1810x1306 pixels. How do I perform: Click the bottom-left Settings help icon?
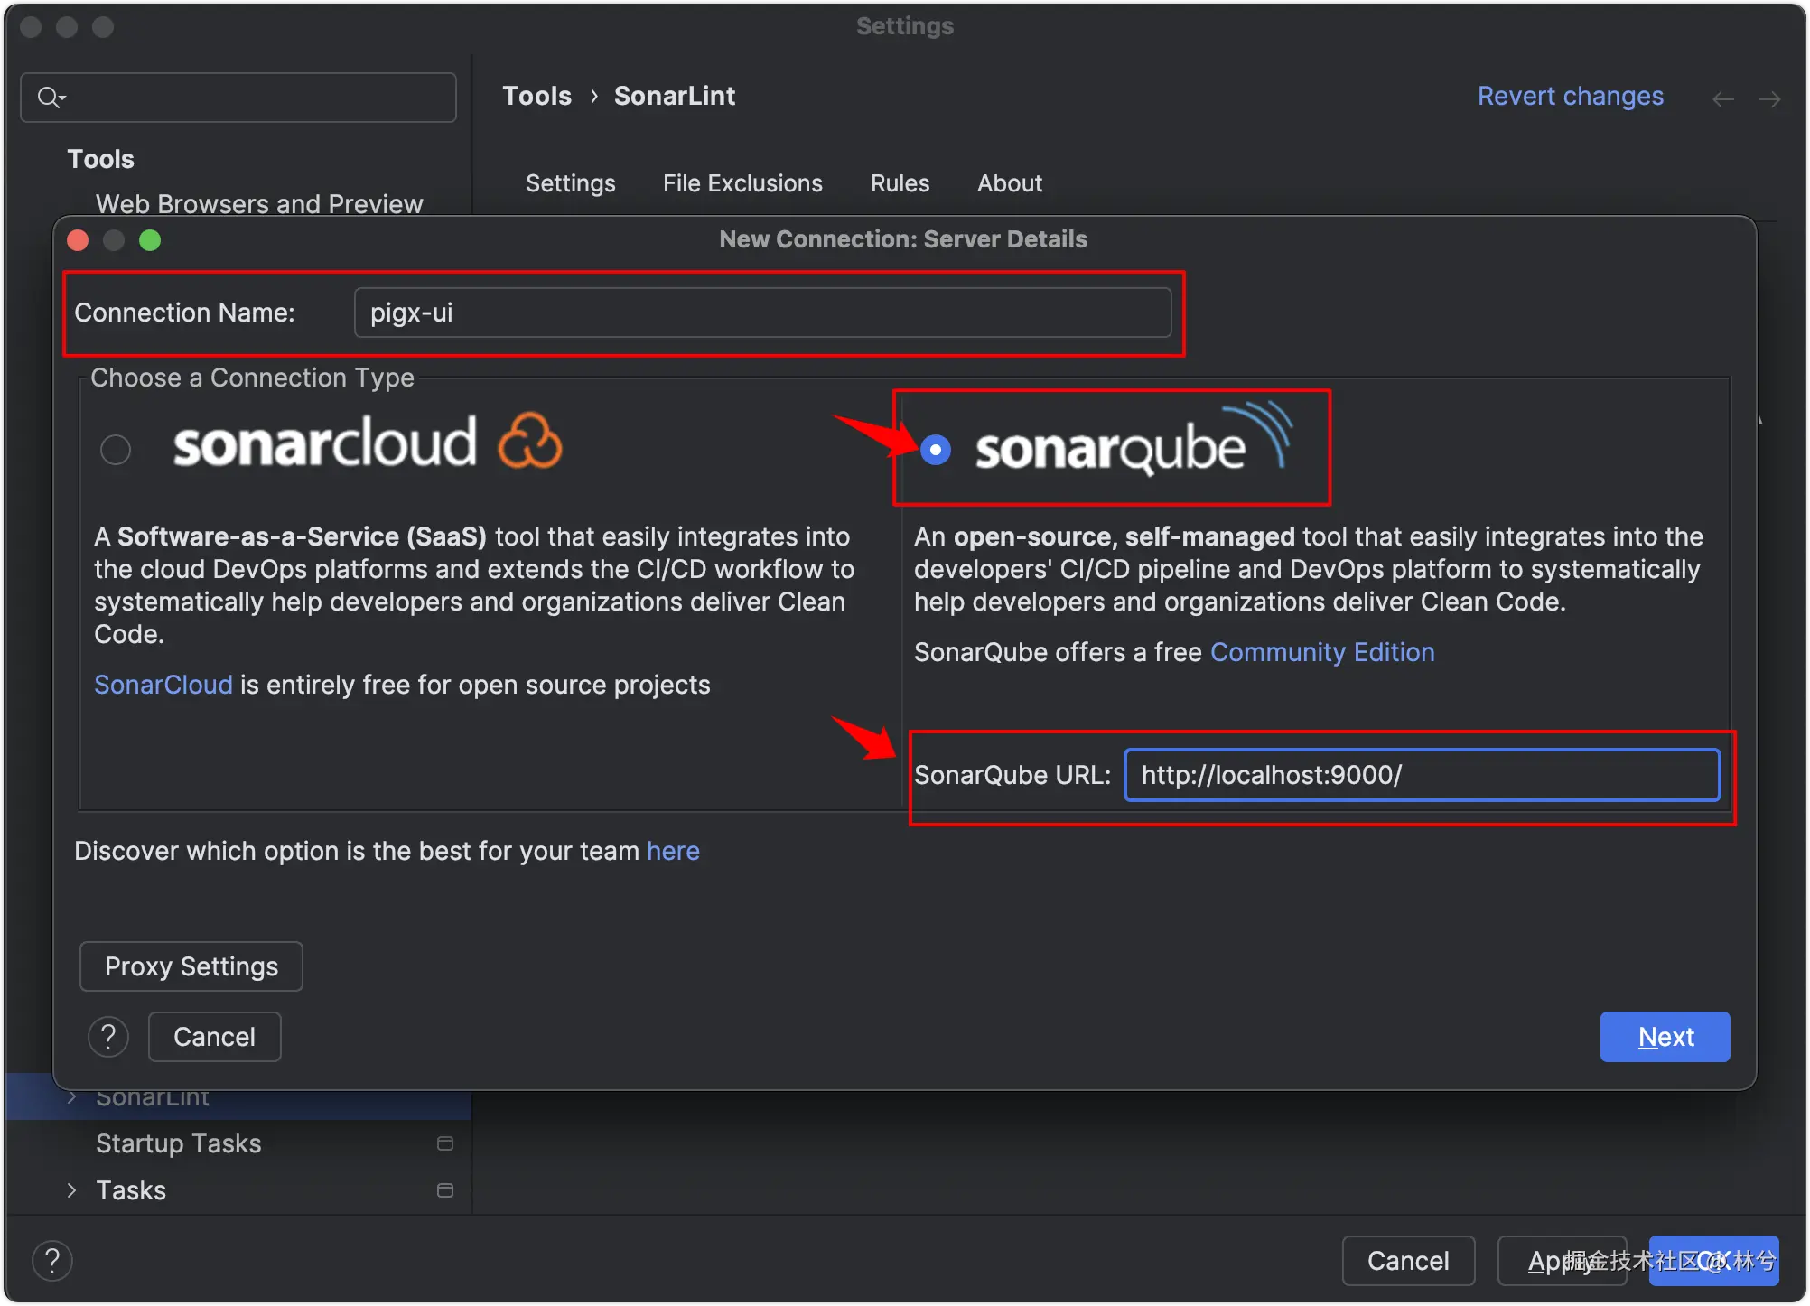[52, 1261]
